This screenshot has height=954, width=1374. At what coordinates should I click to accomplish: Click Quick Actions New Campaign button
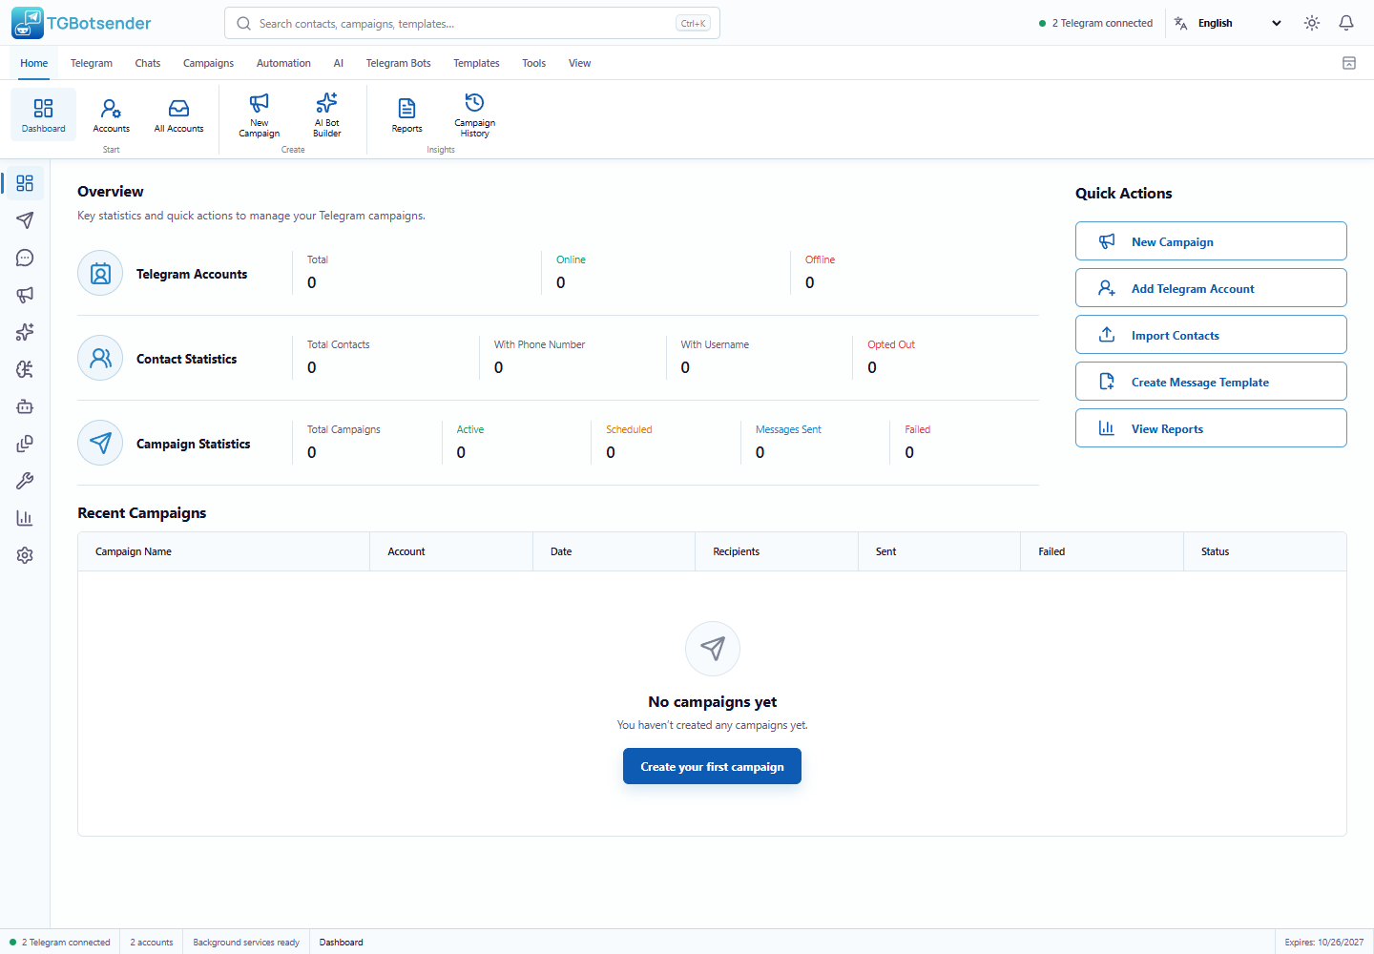[x=1211, y=241]
